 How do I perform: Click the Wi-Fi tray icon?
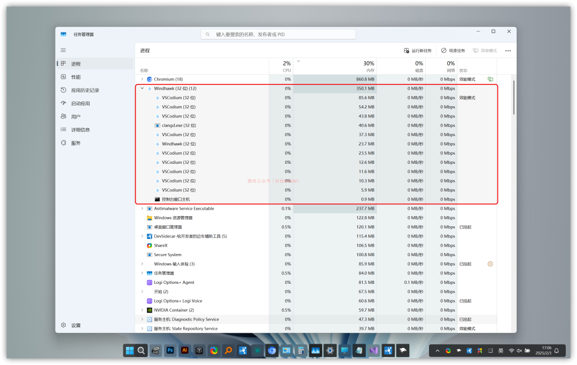pos(511,351)
